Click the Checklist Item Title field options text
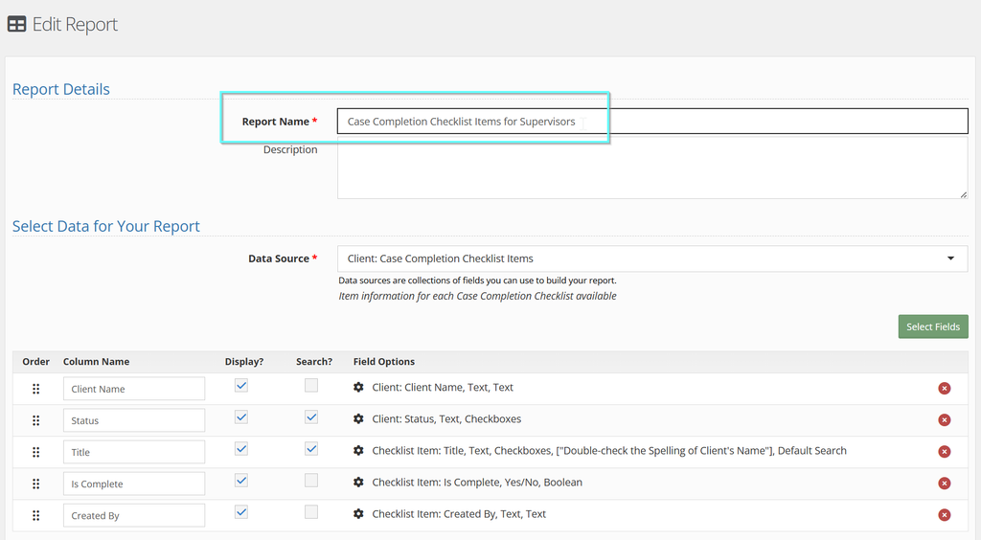This screenshot has height=540, width=981. pyautogui.click(x=609, y=451)
